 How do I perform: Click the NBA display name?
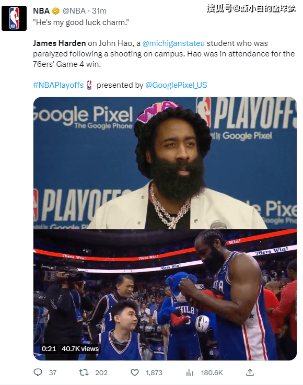pos(41,11)
